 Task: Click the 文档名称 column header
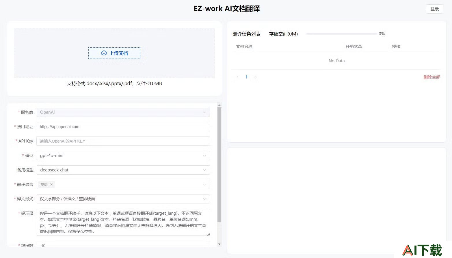(244, 46)
